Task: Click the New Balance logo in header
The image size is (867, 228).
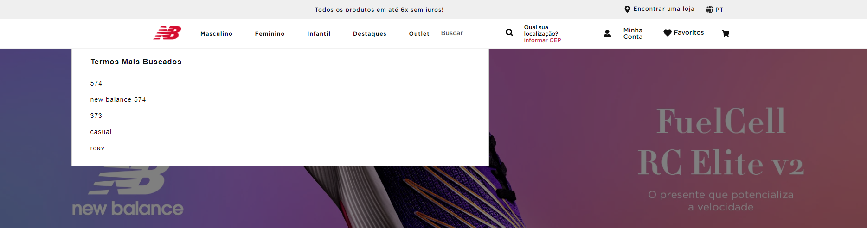Action: pyautogui.click(x=167, y=33)
